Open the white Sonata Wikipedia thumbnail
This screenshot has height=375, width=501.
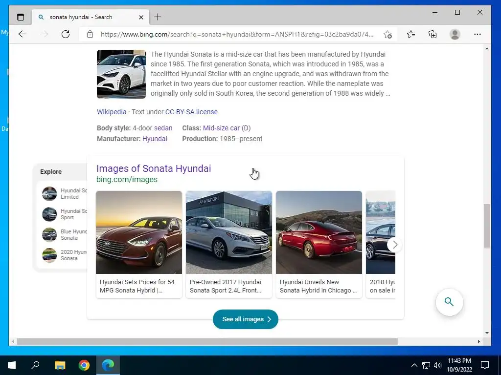[121, 74]
